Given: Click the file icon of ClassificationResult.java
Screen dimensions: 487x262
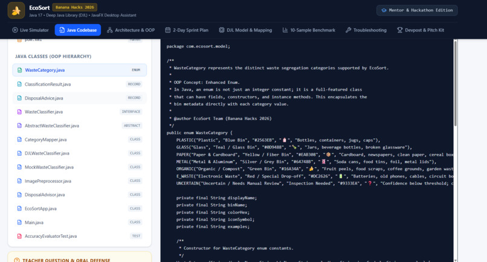Looking at the screenshot, I should click(19, 84).
